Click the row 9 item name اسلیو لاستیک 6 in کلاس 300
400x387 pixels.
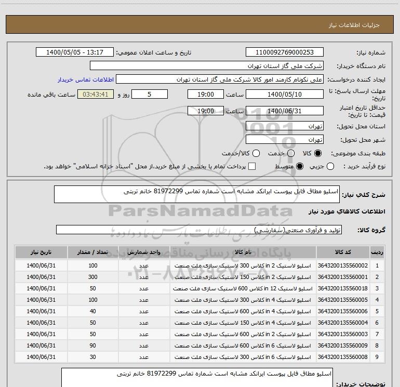point(243,357)
